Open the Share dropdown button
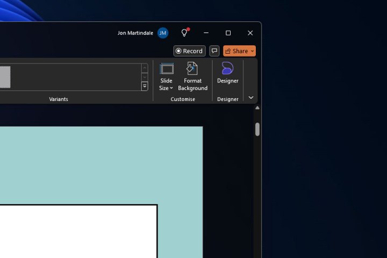Viewport: 387px width, 258px height. (x=240, y=51)
